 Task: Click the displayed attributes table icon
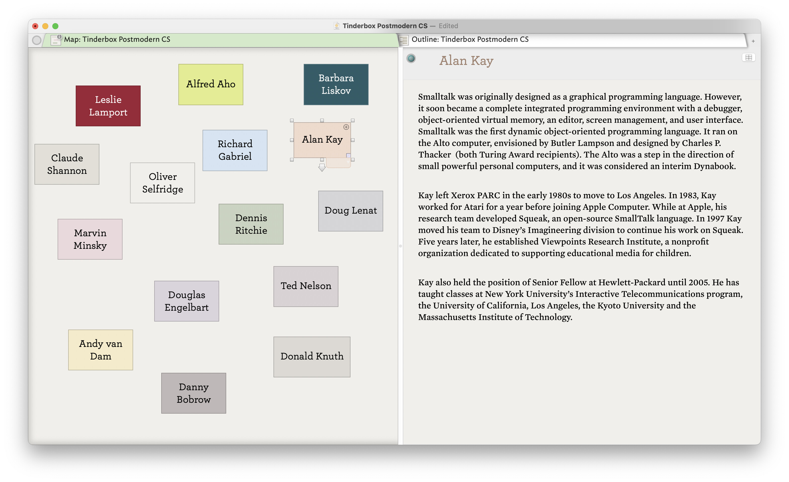pos(748,58)
